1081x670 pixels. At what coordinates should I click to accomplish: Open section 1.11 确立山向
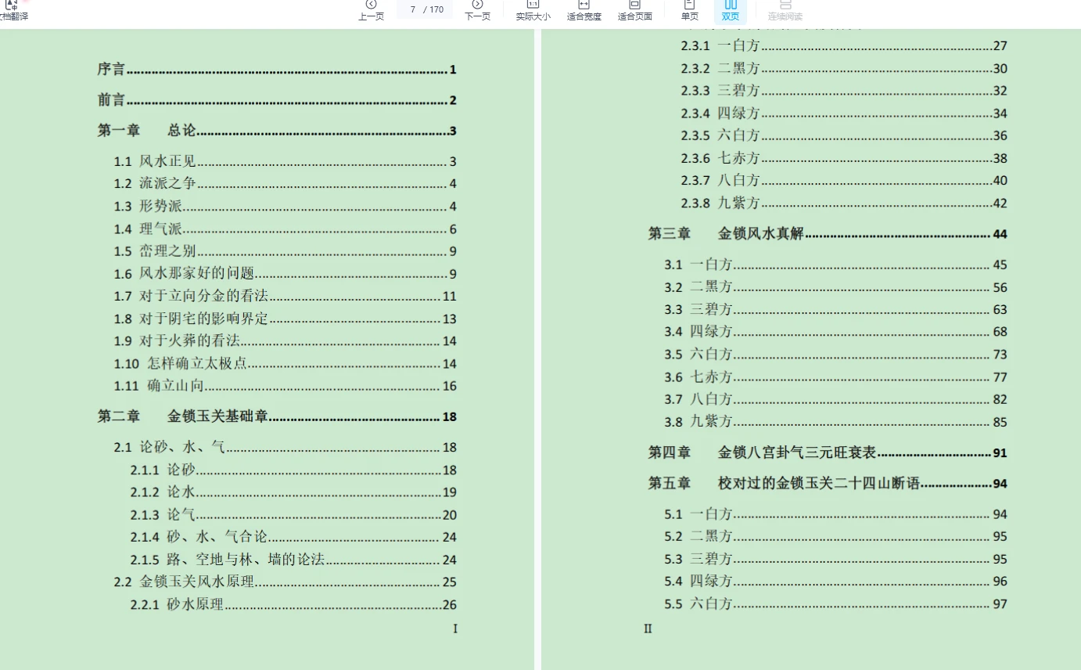pos(285,386)
